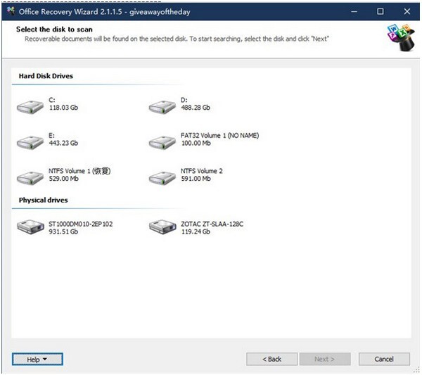
Task: Maximize the Office Recovery Wizard window
Action: tap(381, 11)
